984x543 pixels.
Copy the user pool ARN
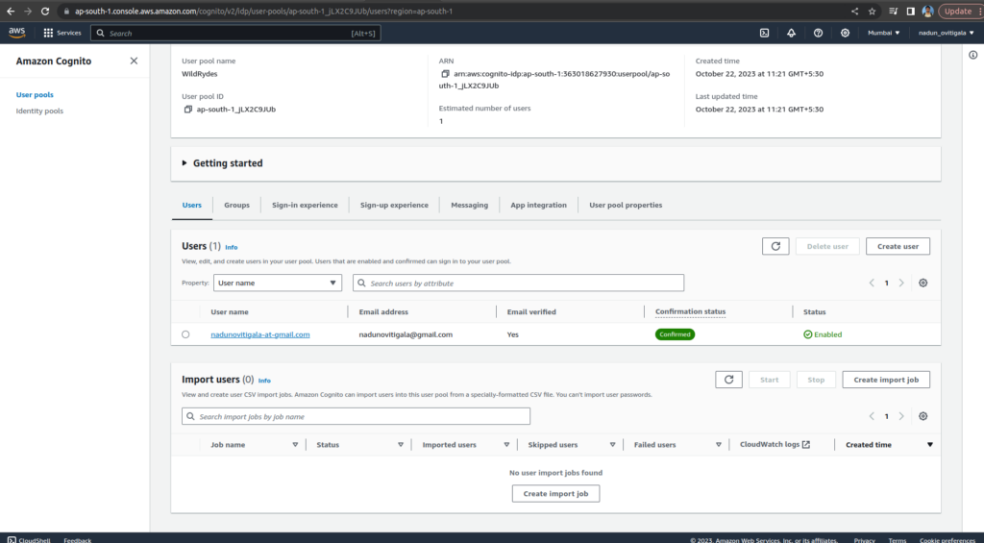coord(445,74)
